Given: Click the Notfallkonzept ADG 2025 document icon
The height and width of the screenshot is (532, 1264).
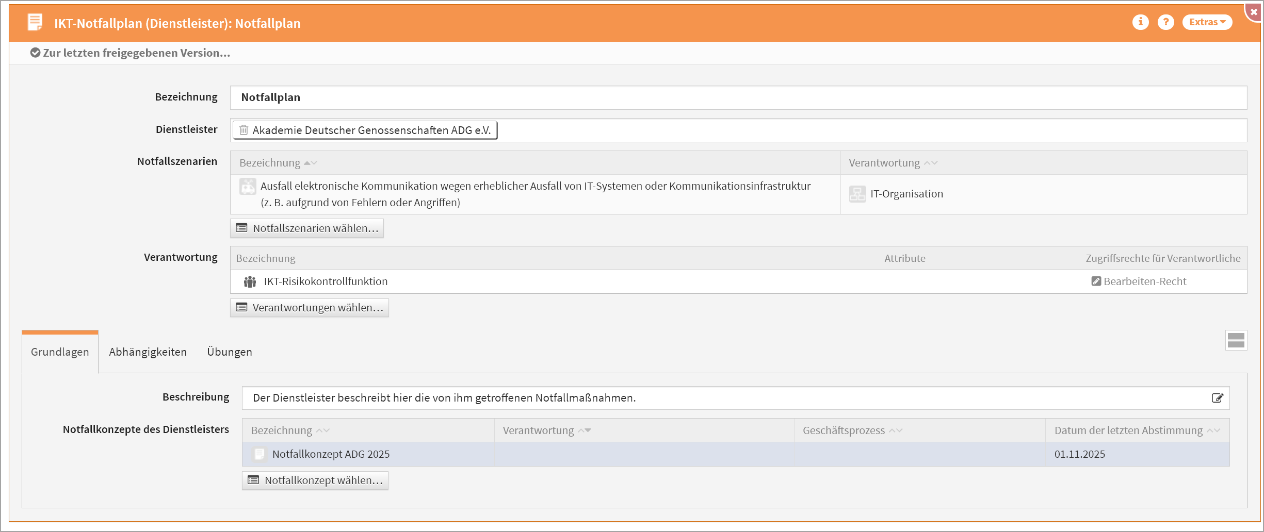Looking at the screenshot, I should [260, 454].
